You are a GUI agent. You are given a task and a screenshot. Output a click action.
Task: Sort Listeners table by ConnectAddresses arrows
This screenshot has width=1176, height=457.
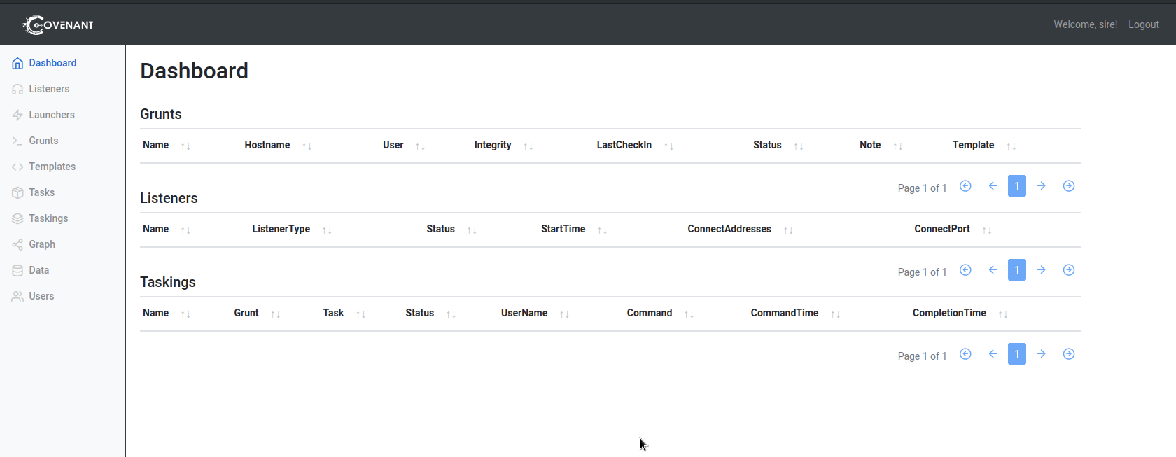788,231
